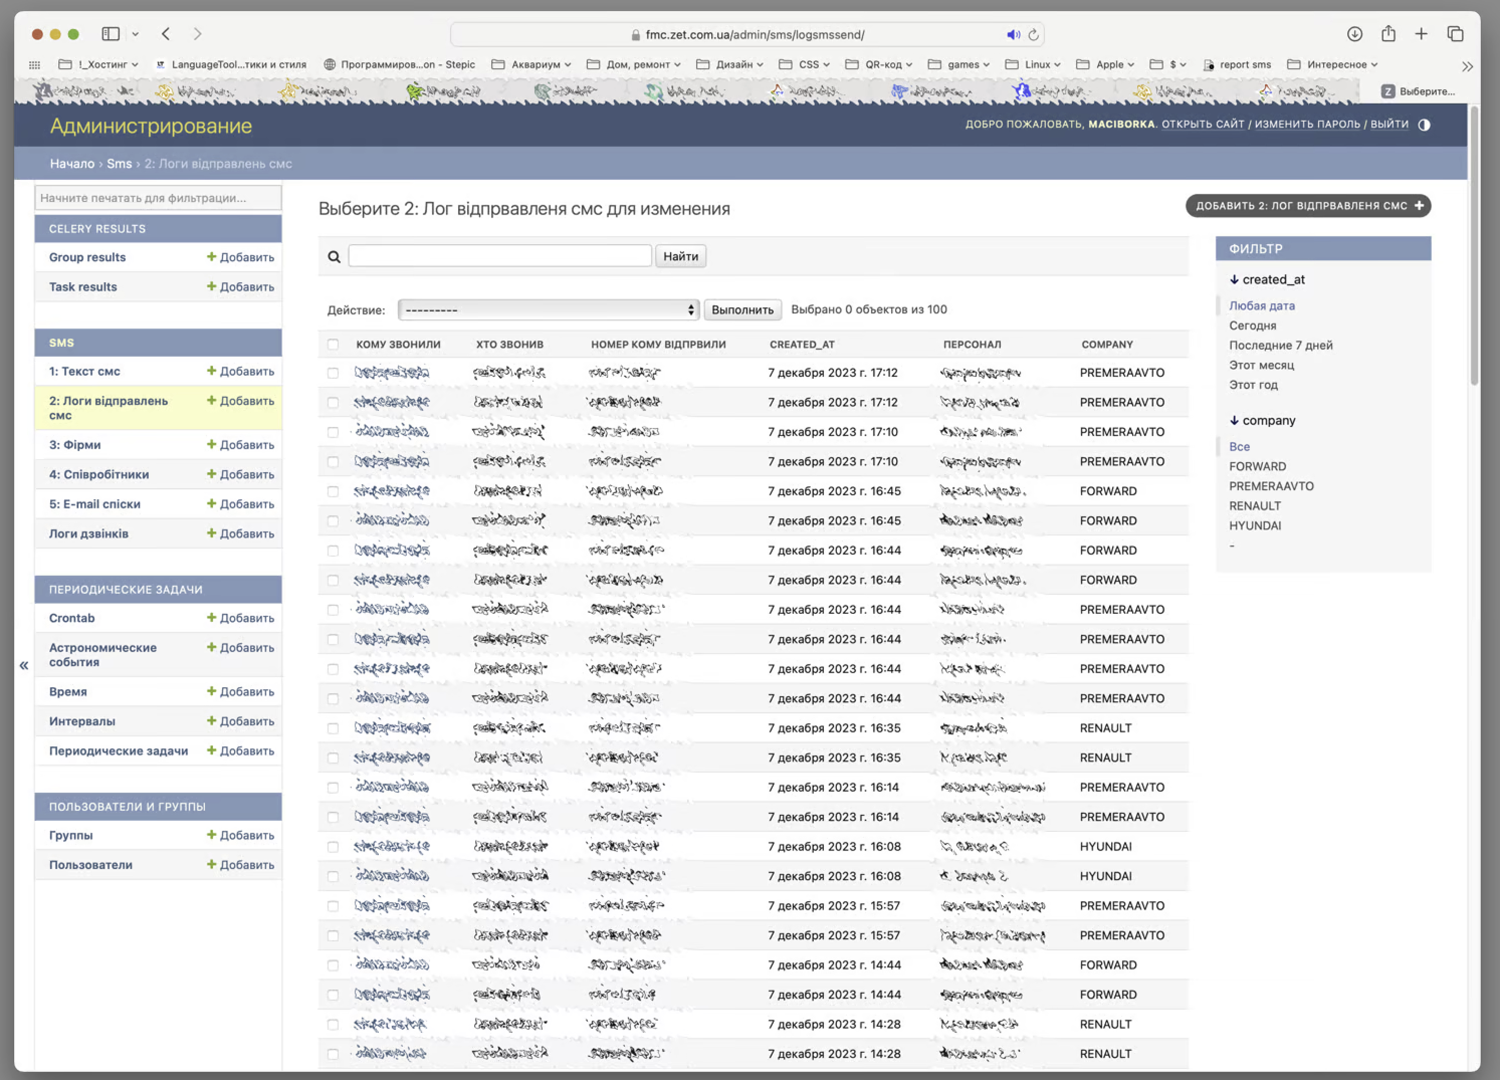
Task: Open 4: Співробітники in sidebar
Action: point(99,474)
